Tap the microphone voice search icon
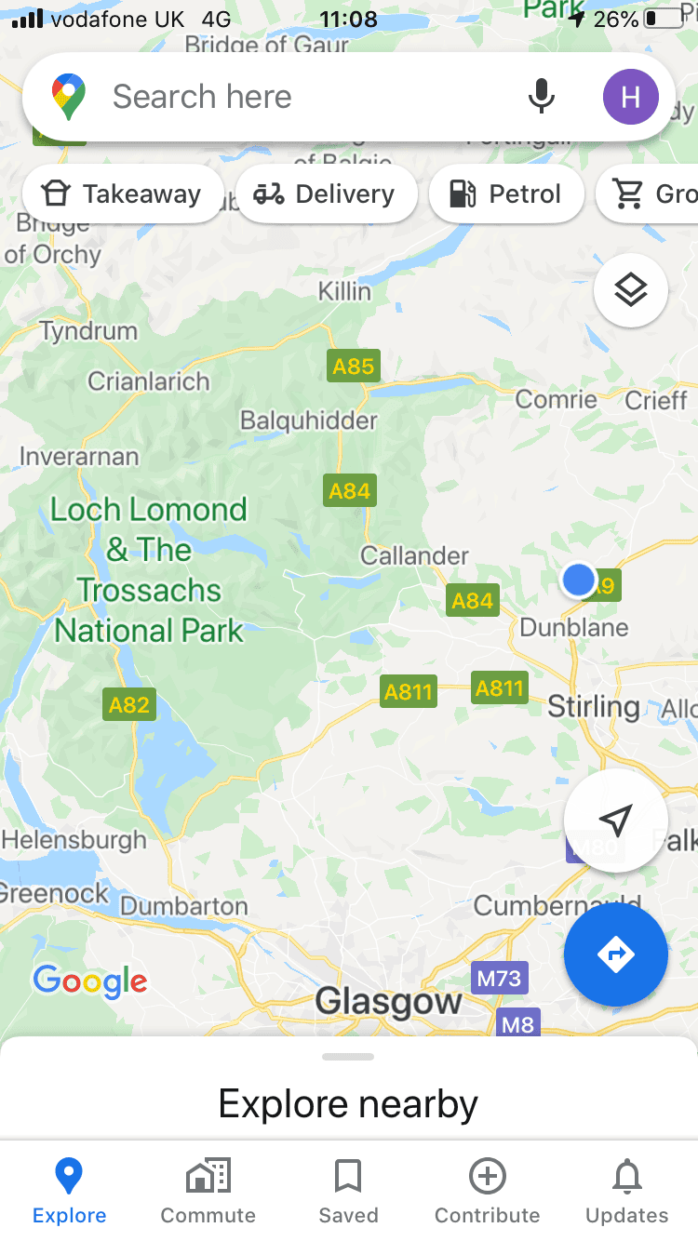 [x=542, y=97]
